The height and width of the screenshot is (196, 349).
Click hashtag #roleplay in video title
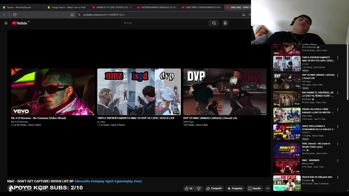[x=98, y=181]
